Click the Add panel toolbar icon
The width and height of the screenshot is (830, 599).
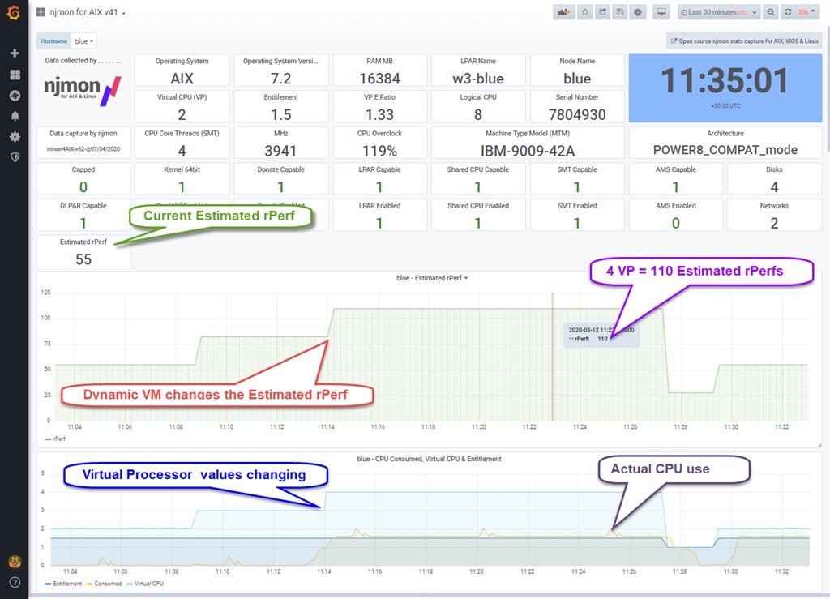564,12
